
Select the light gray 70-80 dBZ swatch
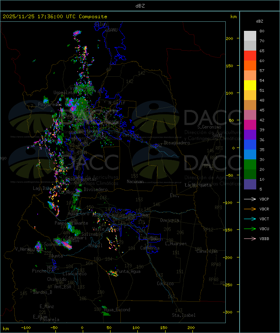click(x=250, y=36)
